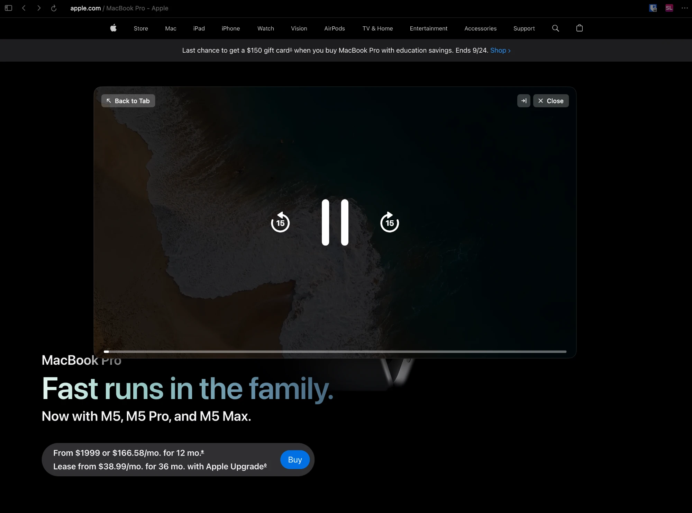692x513 pixels.
Task: Rewind the video 15 seconds
Action: point(280,222)
